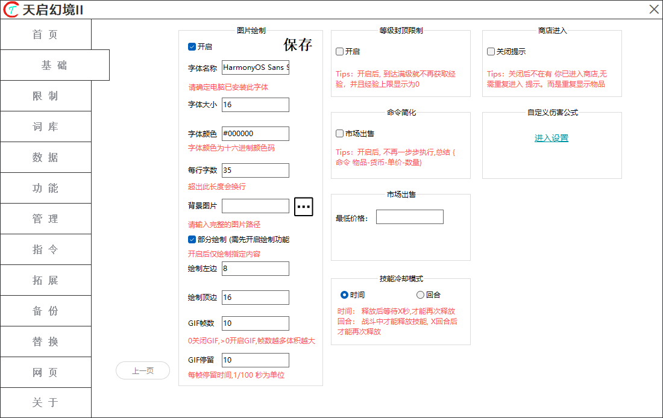This screenshot has width=663, height=418.
Task: Check the 关闭提示 option under 商店进入
Action: (491, 52)
